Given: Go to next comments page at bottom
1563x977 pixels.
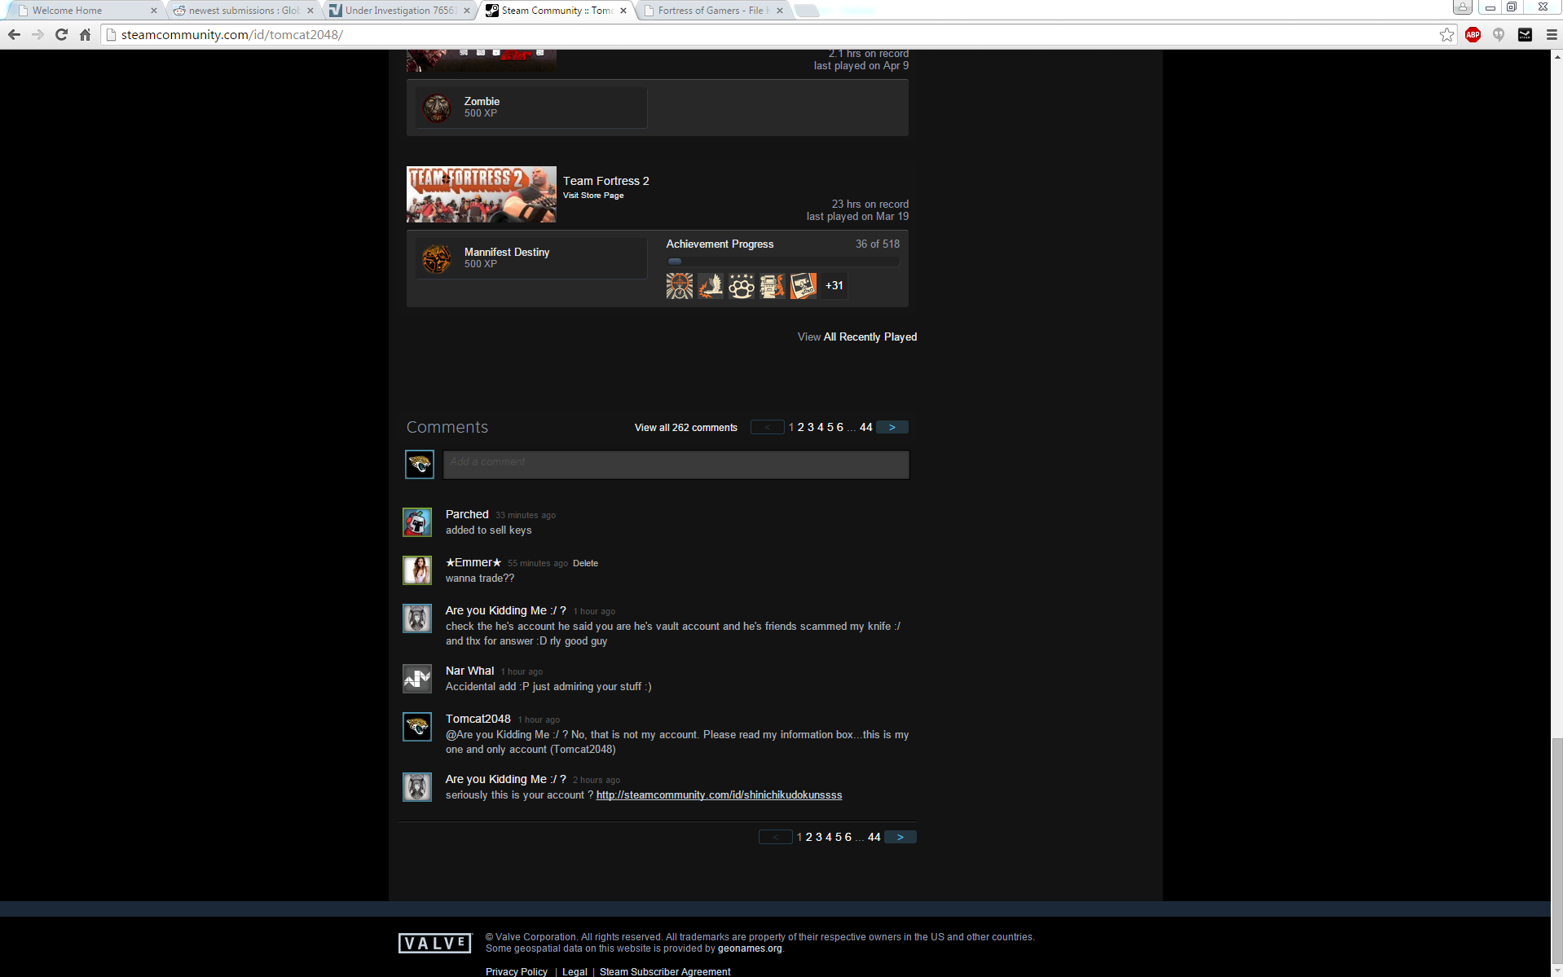Looking at the screenshot, I should pyautogui.click(x=900, y=837).
